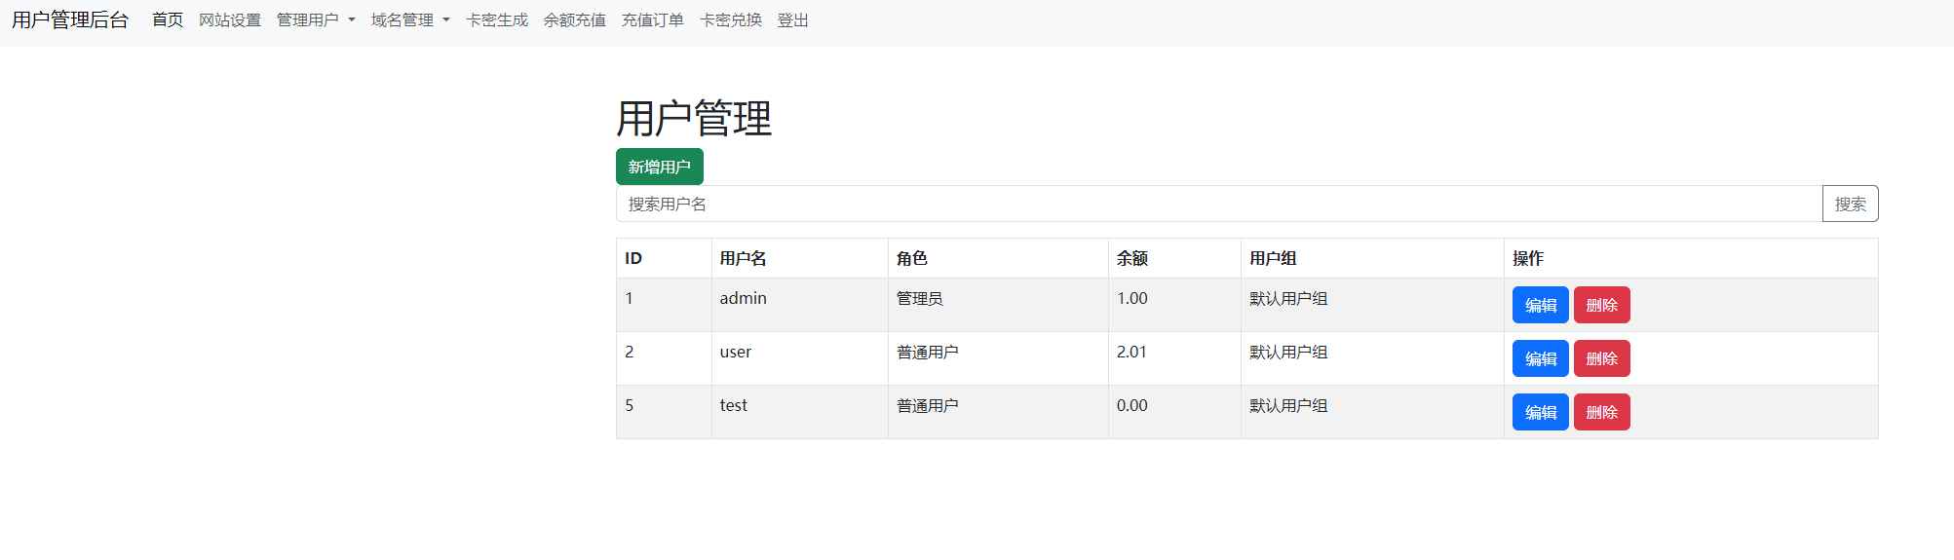Edit the admin user
The image size is (1954, 560).
tap(1540, 305)
